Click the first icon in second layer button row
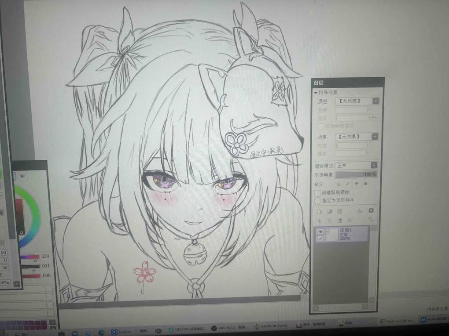Image resolution: width=449 pixels, height=336 pixels. point(320,220)
